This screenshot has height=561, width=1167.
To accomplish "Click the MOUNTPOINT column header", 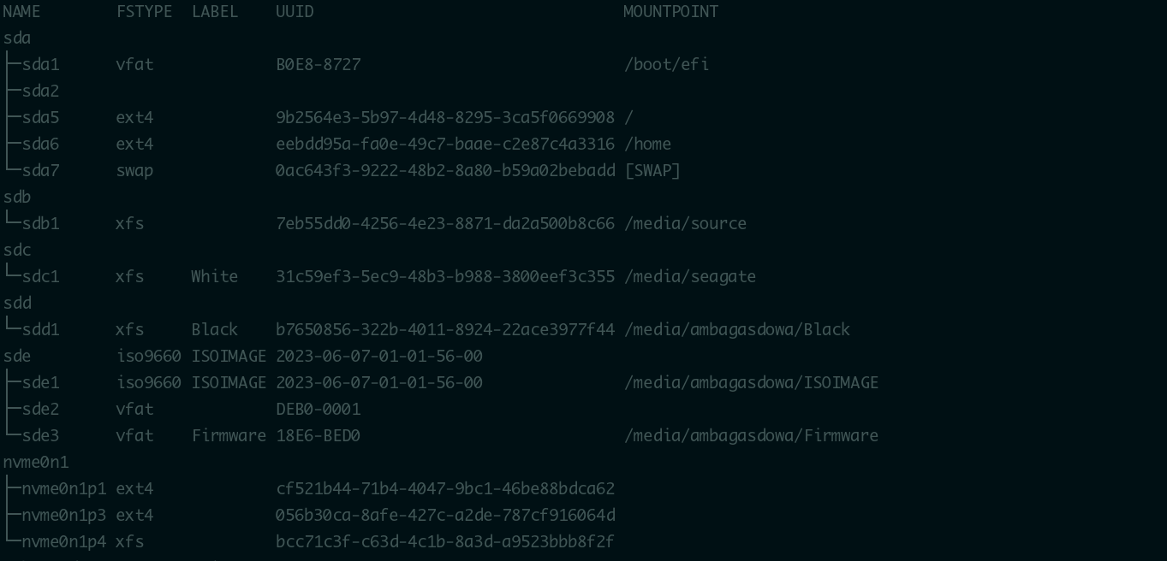I will [x=670, y=11].
